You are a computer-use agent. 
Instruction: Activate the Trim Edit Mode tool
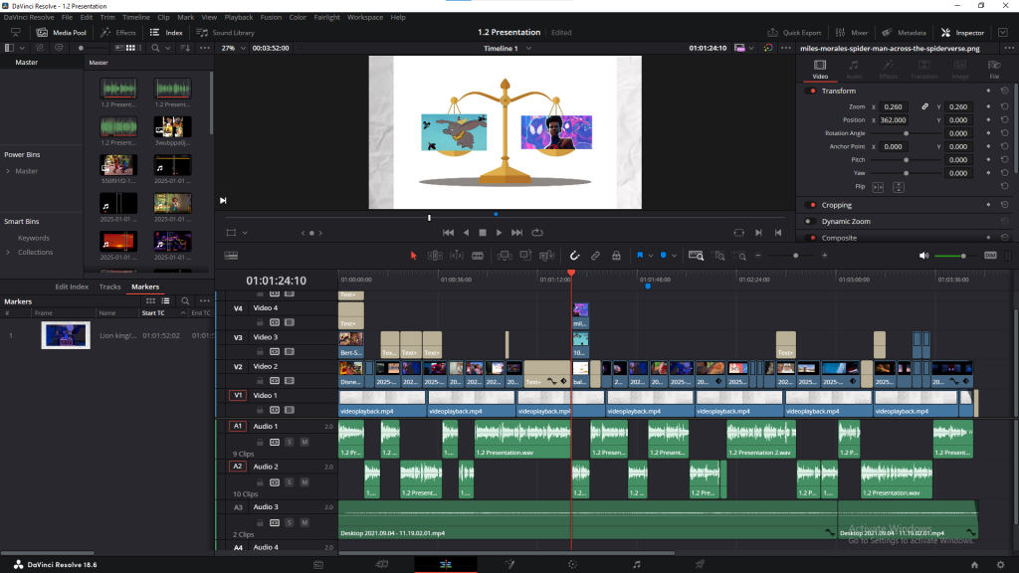[435, 256]
